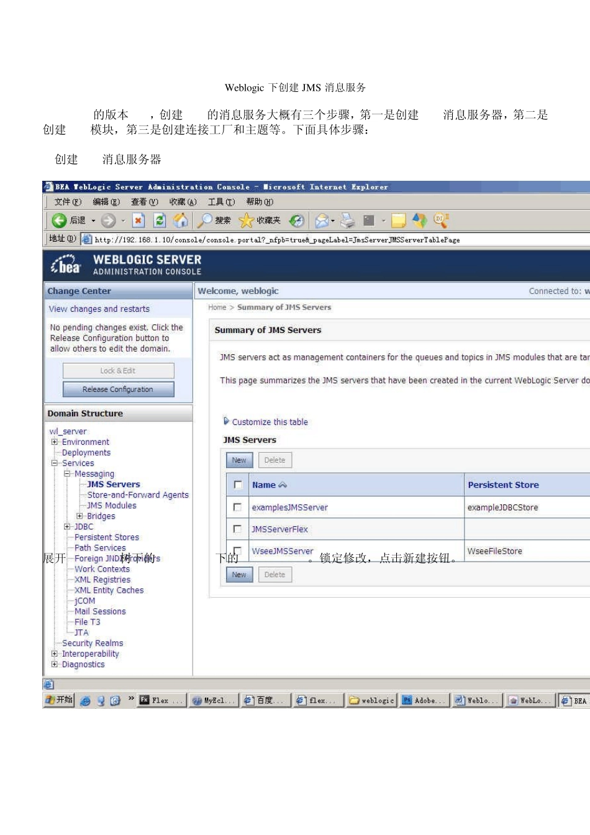
Task: Click the bea logo in console header
Action: pyautogui.click(x=66, y=265)
